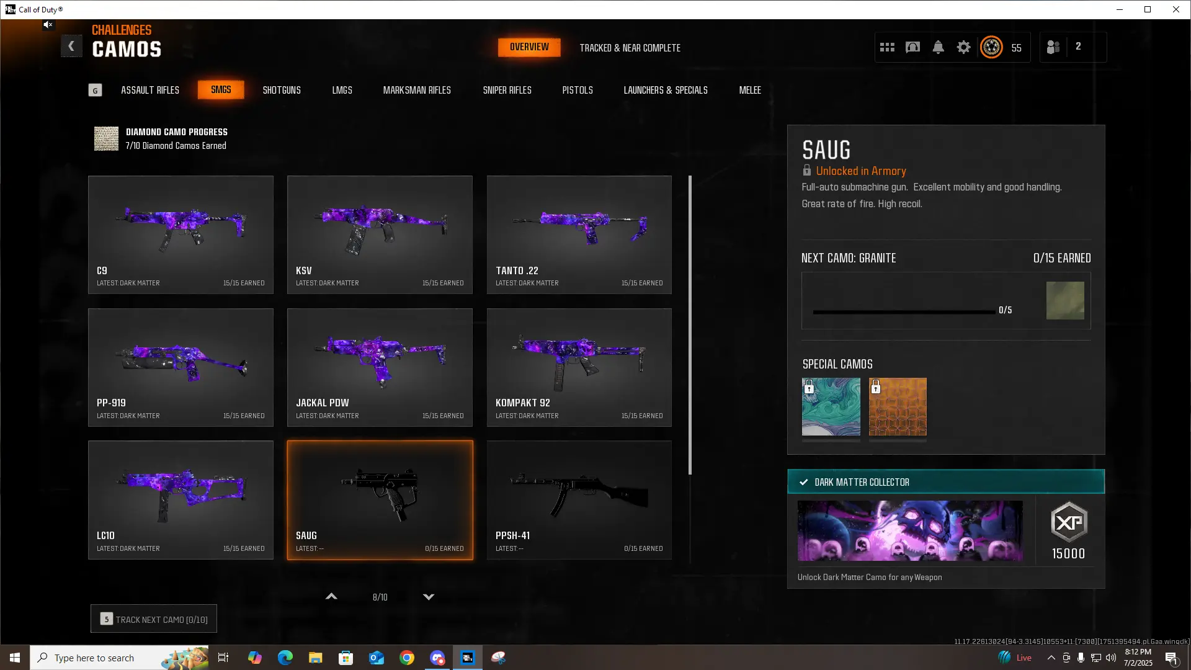The height and width of the screenshot is (670, 1191).
Task: Open the grid menu icon in top bar
Action: coord(887,47)
